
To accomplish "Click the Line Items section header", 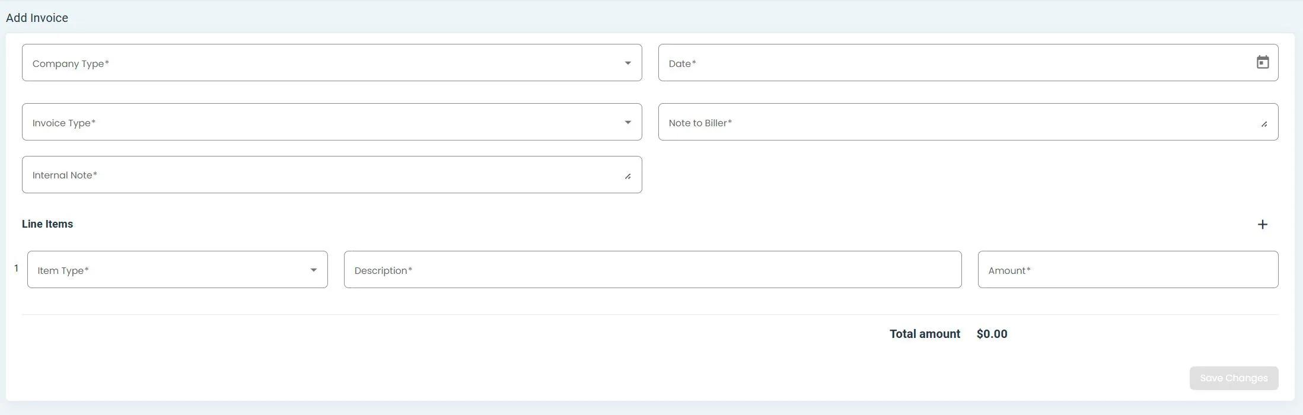I will point(47,224).
